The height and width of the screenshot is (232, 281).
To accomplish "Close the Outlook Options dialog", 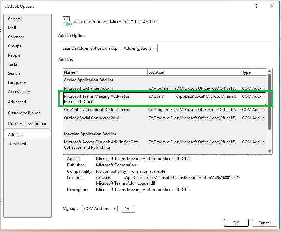I will (x=272, y=6).
